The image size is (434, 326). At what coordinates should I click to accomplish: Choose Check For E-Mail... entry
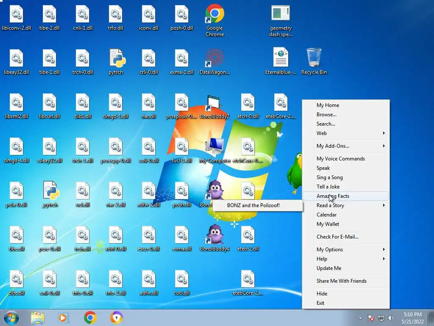point(346,237)
